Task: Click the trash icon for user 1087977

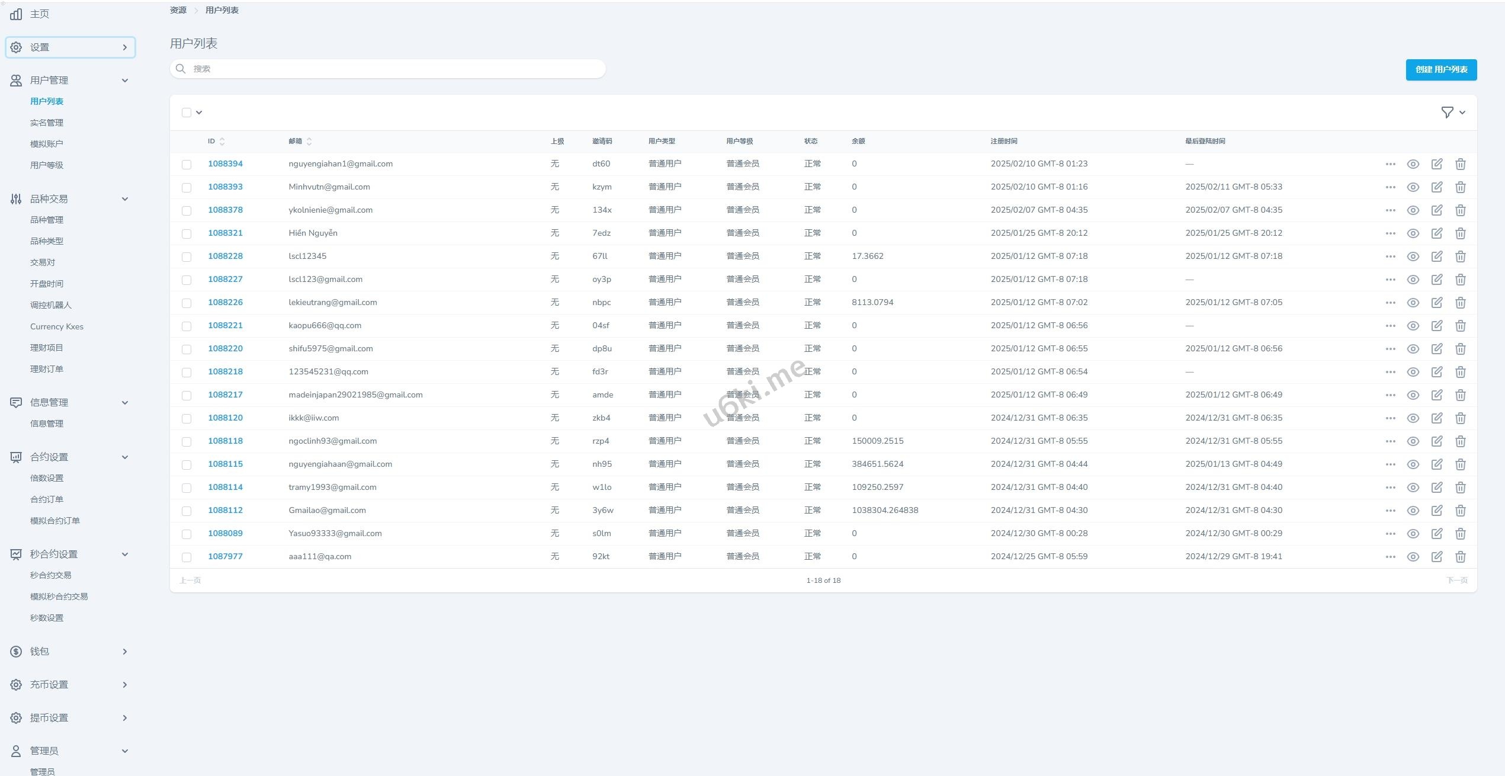Action: click(1460, 557)
